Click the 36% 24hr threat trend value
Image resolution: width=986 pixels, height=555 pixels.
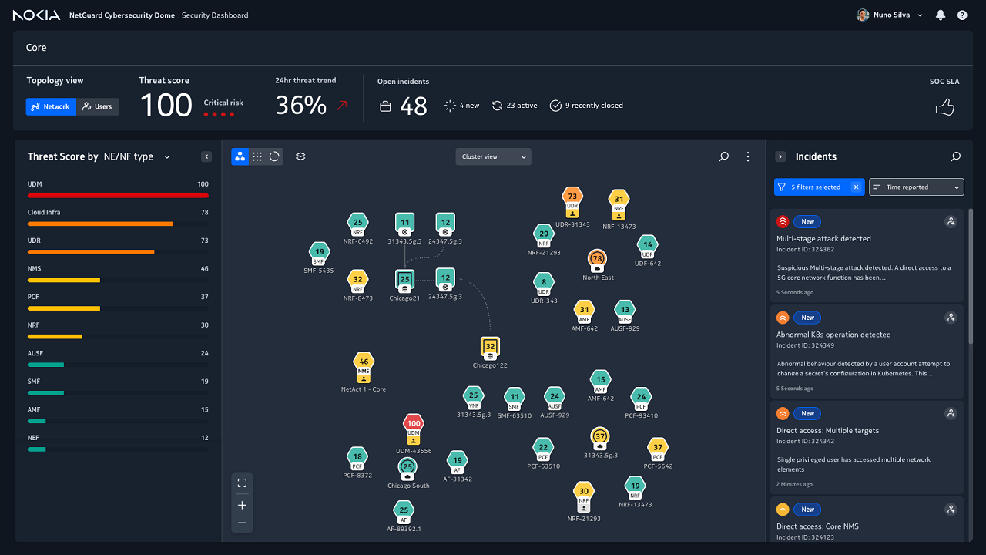[x=301, y=106]
